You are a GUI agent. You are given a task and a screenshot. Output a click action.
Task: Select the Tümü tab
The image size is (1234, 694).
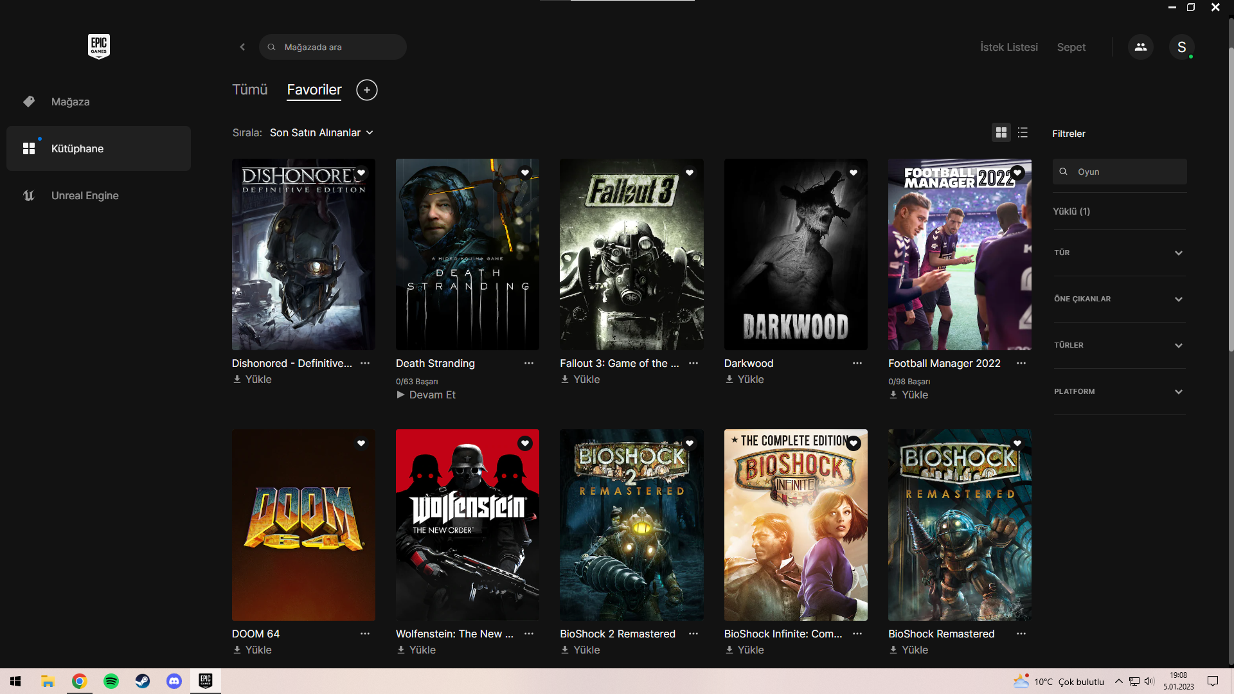pyautogui.click(x=249, y=89)
